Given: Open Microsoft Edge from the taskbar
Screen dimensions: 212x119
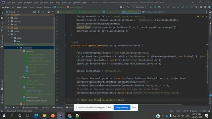Looking at the screenshot, I should coord(36,116).
